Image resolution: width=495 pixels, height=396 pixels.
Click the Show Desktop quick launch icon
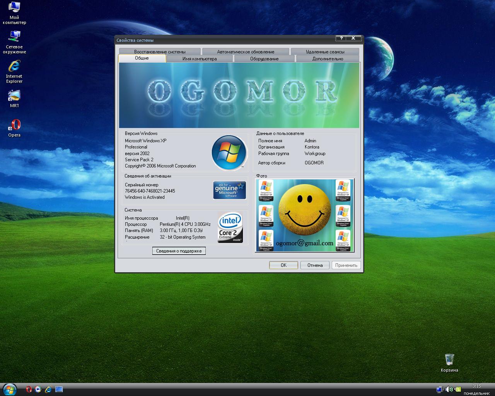[x=59, y=389]
